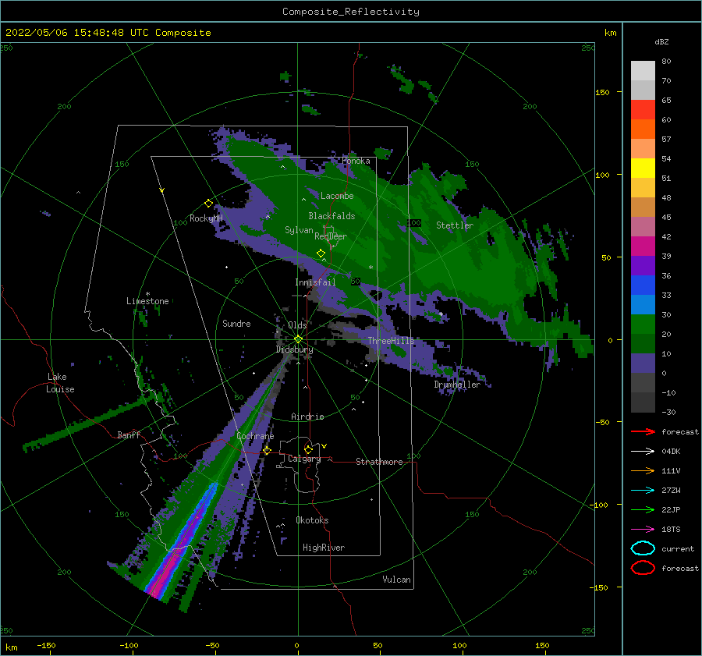Viewport: 702px width, 656px height.
Task: Click the Strathmore town label
Action: pos(379,462)
